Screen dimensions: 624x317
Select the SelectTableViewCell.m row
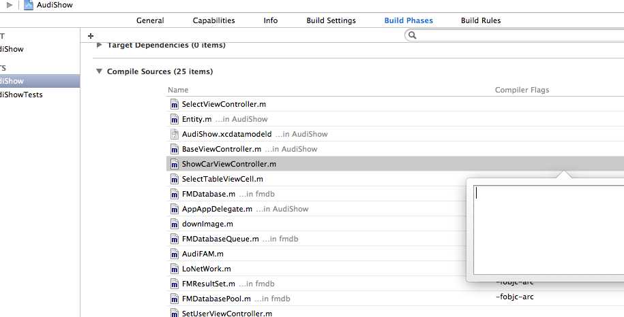pyautogui.click(x=316, y=180)
